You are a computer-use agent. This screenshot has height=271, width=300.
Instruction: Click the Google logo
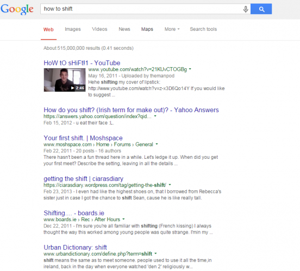[x=17, y=9]
